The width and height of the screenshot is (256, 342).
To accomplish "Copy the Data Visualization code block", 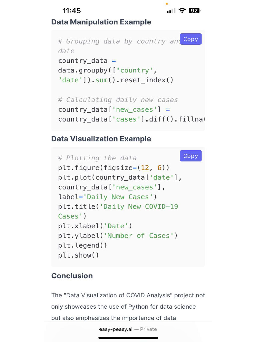I will pyautogui.click(x=190, y=156).
